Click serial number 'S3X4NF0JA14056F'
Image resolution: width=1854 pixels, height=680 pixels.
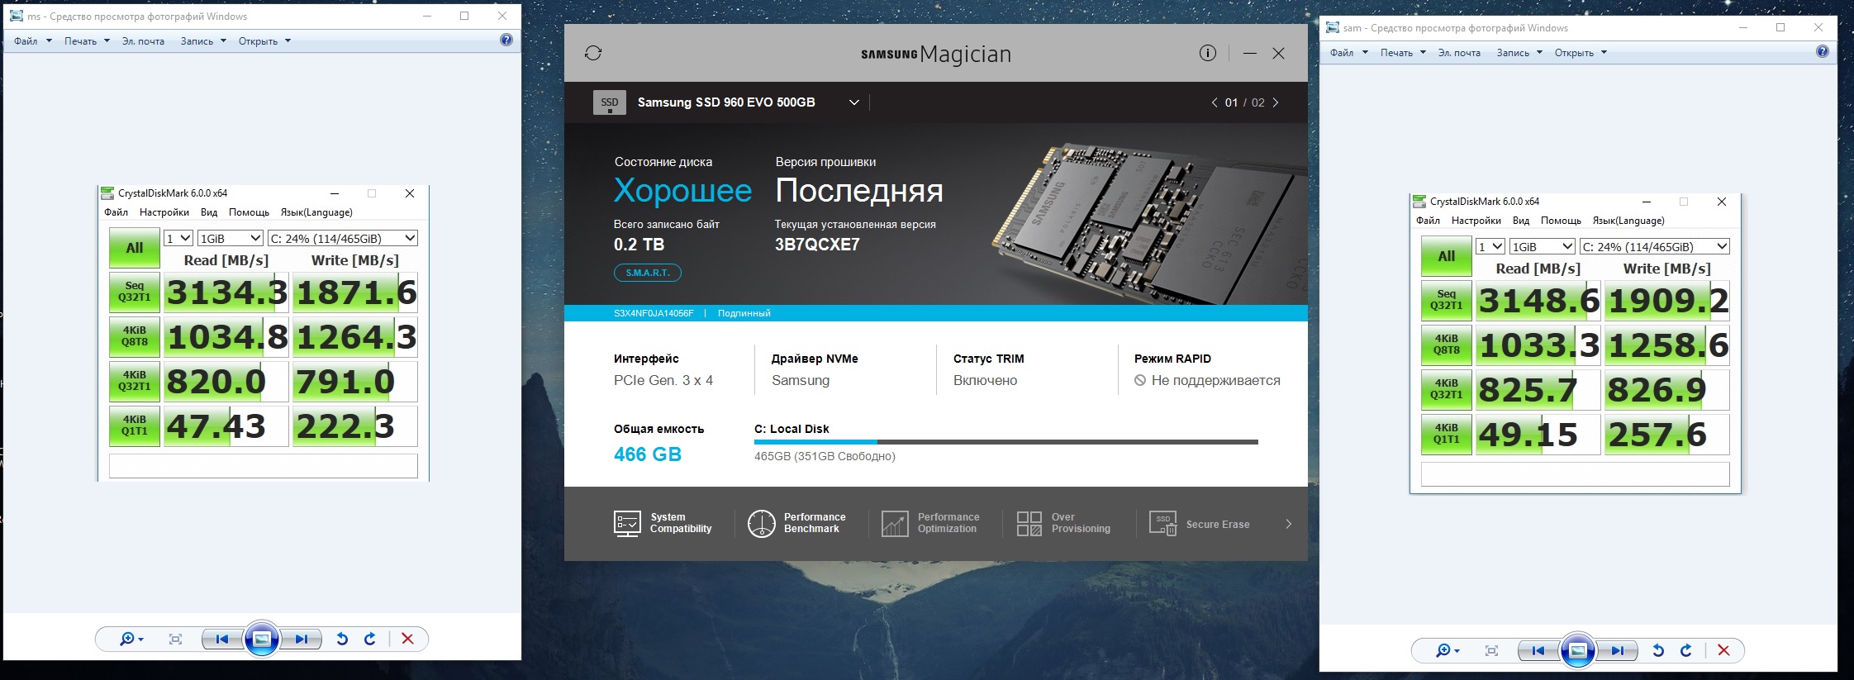654,313
